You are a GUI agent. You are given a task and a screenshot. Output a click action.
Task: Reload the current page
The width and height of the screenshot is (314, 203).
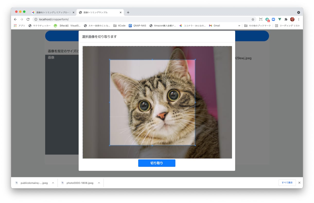click(x=28, y=19)
